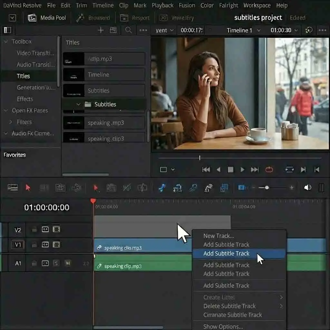This screenshot has width=330, height=330.
Task: Toggle the left sidebar panel icon
Action: click(7, 30)
